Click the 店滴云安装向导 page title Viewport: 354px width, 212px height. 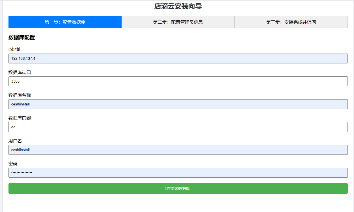tap(177, 6)
